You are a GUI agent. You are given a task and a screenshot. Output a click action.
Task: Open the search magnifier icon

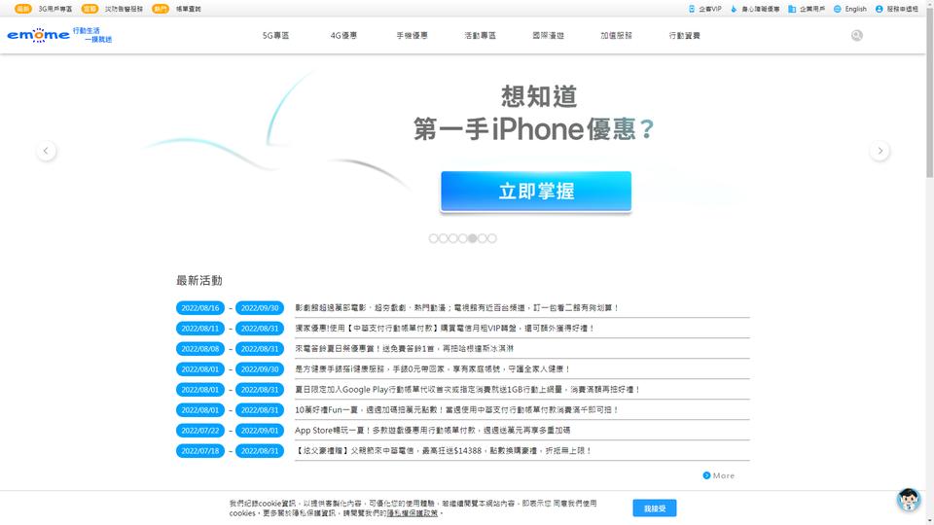pyautogui.click(x=856, y=36)
